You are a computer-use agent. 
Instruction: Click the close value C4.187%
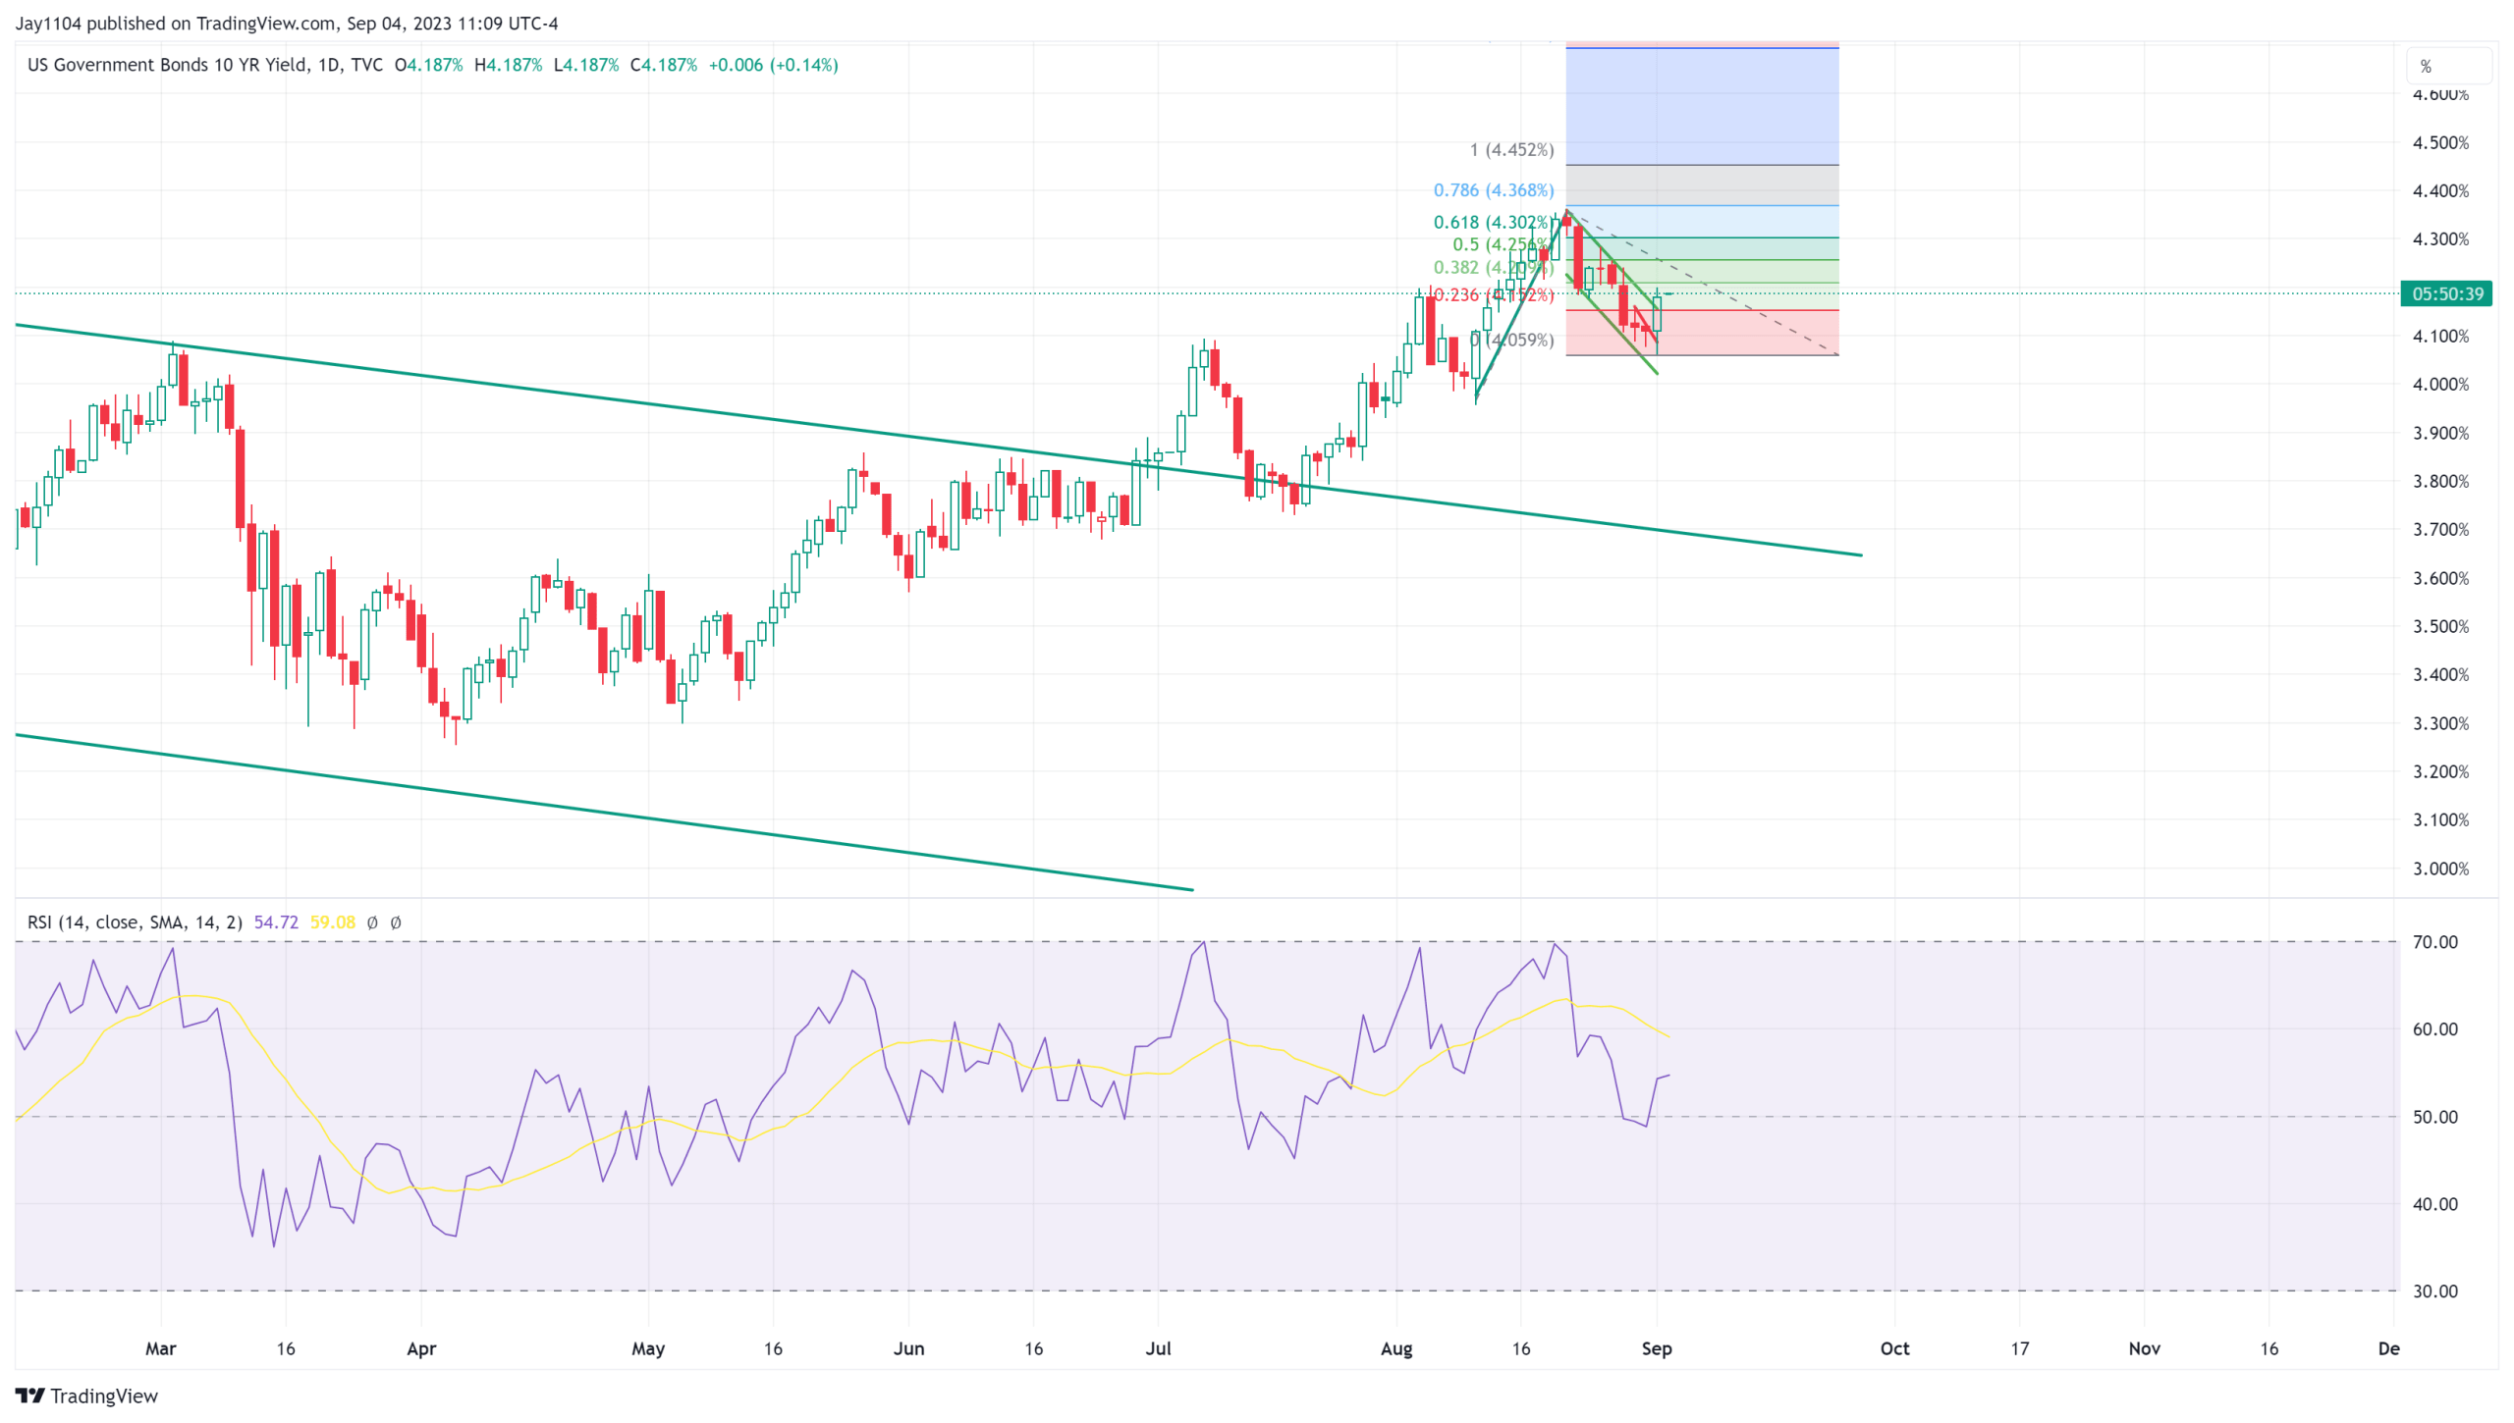click(x=663, y=65)
